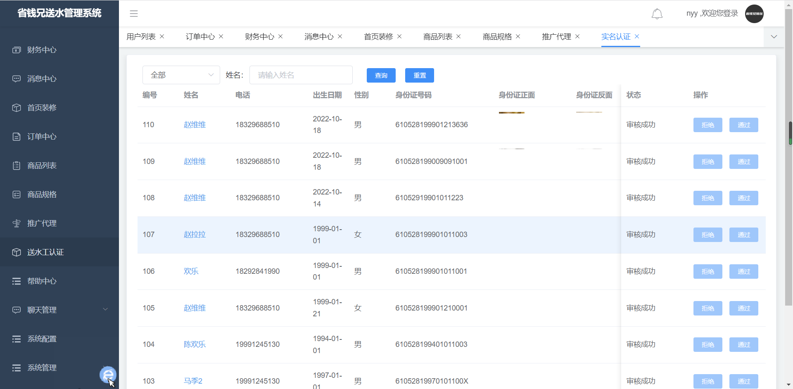Click the 查询 button
793x389 pixels.
click(x=381, y=76)
